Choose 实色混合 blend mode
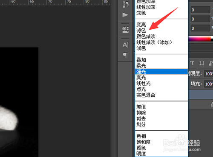213x157 pixels. [x=161, y=95]
